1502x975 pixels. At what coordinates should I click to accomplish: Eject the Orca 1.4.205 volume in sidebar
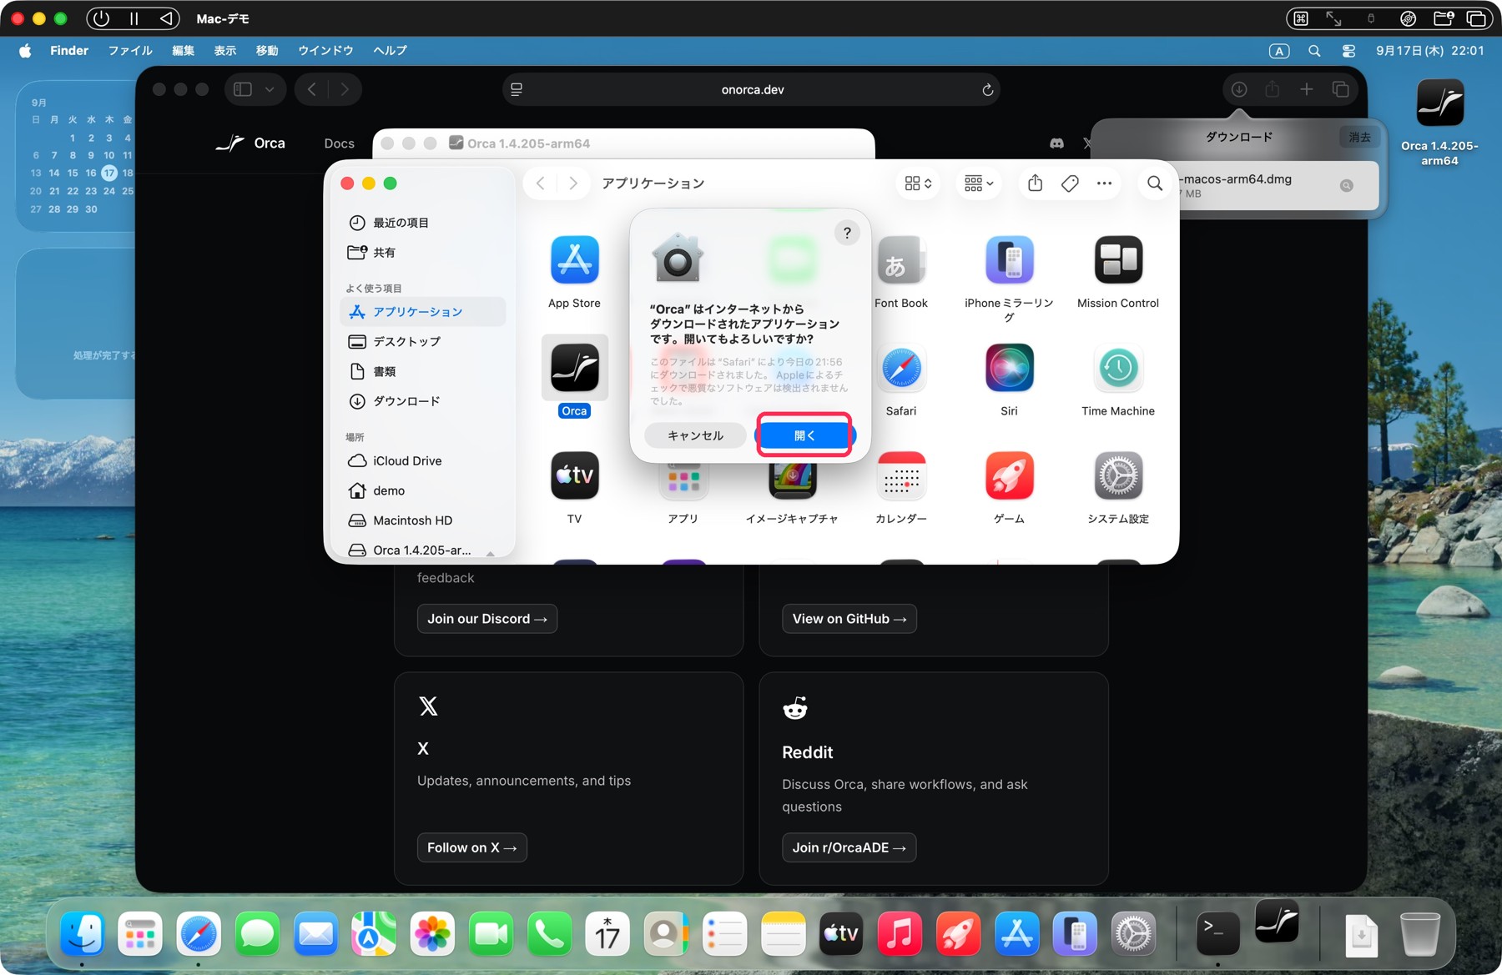click(491, 552)
